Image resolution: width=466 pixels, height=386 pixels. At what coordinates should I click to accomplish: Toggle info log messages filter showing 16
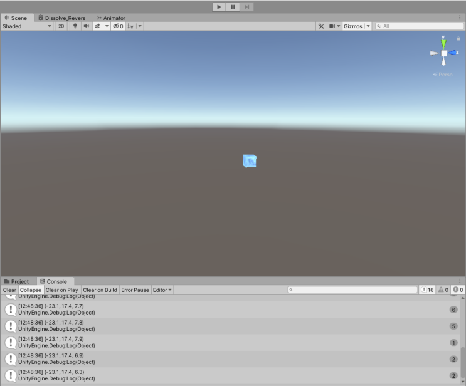pos(427,289)
